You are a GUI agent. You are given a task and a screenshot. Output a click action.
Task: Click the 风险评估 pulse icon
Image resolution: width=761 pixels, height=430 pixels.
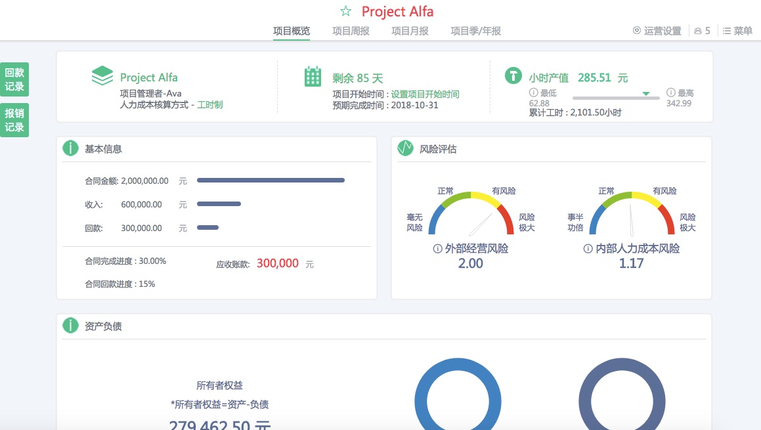(x=405, y=148)
